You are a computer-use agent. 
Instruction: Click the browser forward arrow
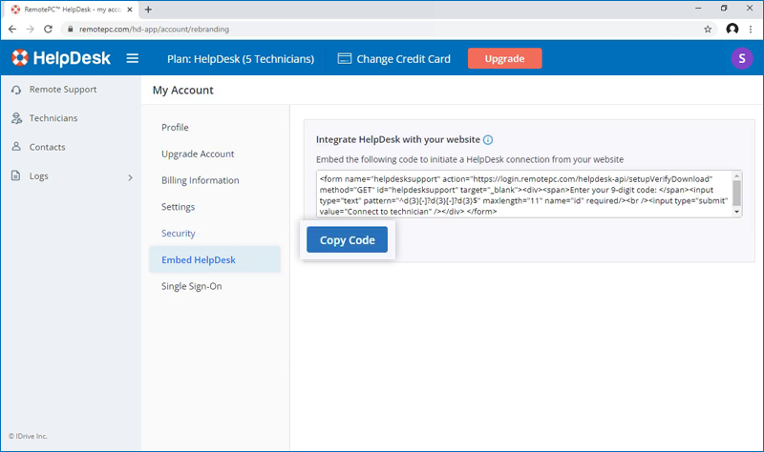pyautogui.click(x=31, y=30)
